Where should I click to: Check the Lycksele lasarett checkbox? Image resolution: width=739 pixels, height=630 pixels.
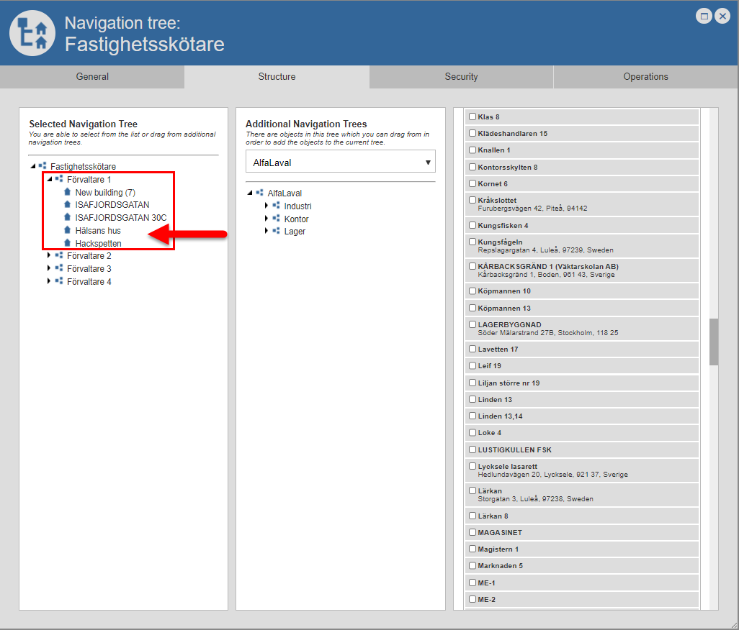tap(472, 466)
